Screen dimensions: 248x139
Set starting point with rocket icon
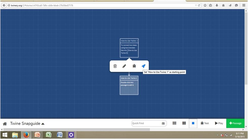point(144,66)
